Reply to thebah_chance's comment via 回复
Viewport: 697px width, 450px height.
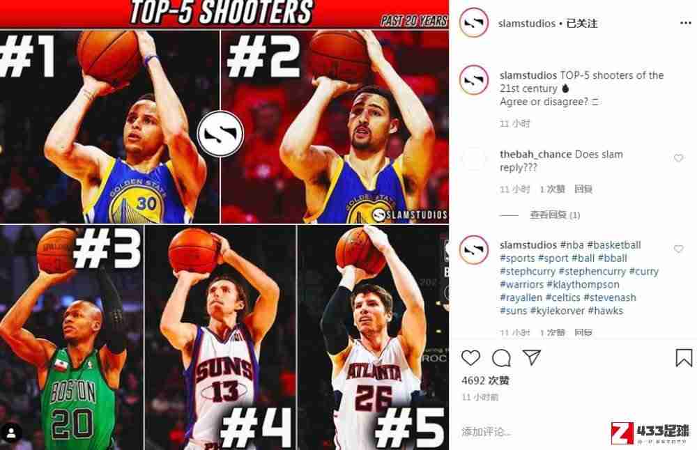[583, 189]
